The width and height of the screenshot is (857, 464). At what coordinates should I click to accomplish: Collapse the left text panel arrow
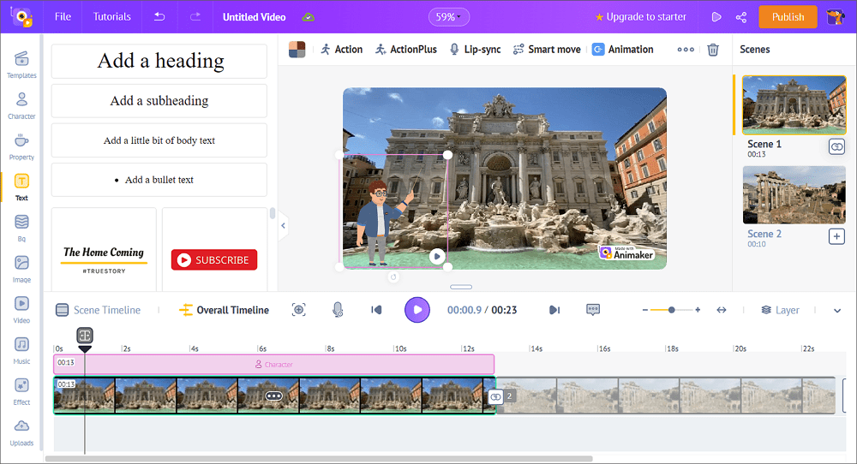coord(283,226)
